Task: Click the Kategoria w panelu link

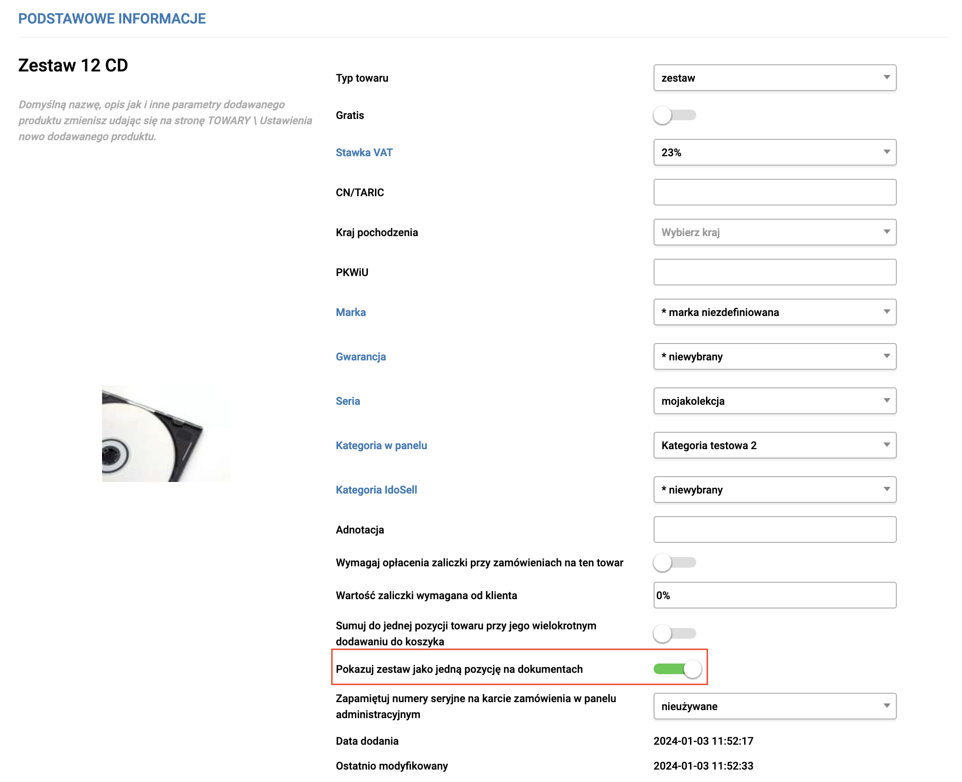Action: coord(381,446)
